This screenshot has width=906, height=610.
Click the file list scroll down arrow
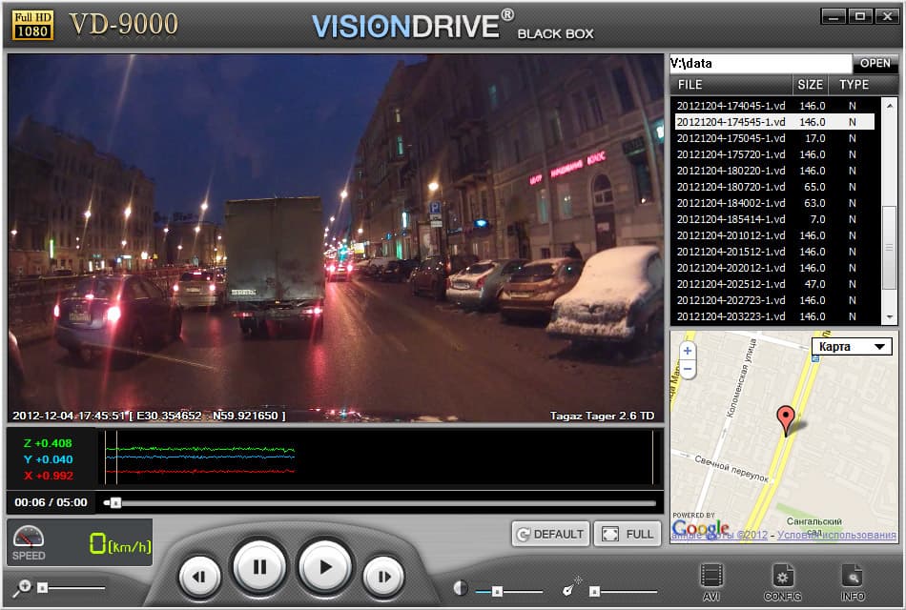click(890, 317)
